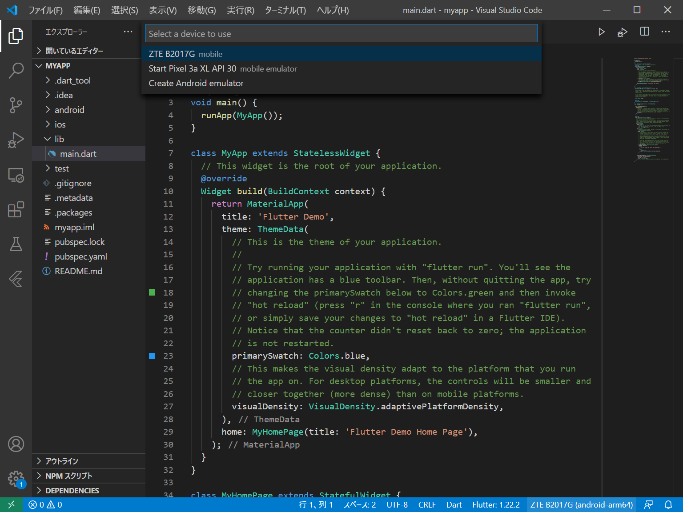Open the Accounts icon above settings
Screen dimensions: 683x512
tap(16, 444)
